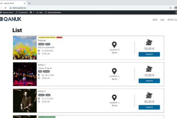Open the List menu item
Screen dimensions: 177x118
162,20
